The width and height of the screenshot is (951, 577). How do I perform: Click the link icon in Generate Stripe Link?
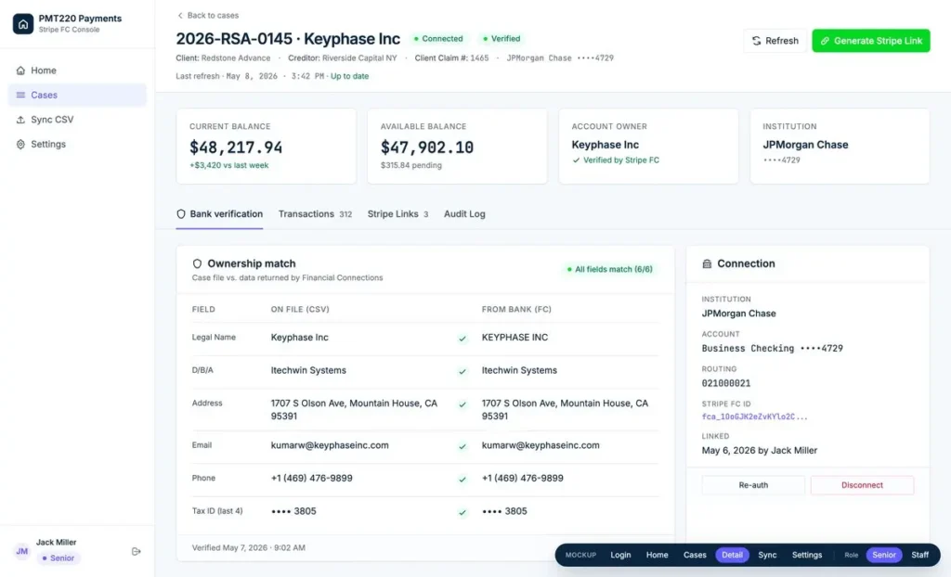pyautogui.click(x=825, y=41)
